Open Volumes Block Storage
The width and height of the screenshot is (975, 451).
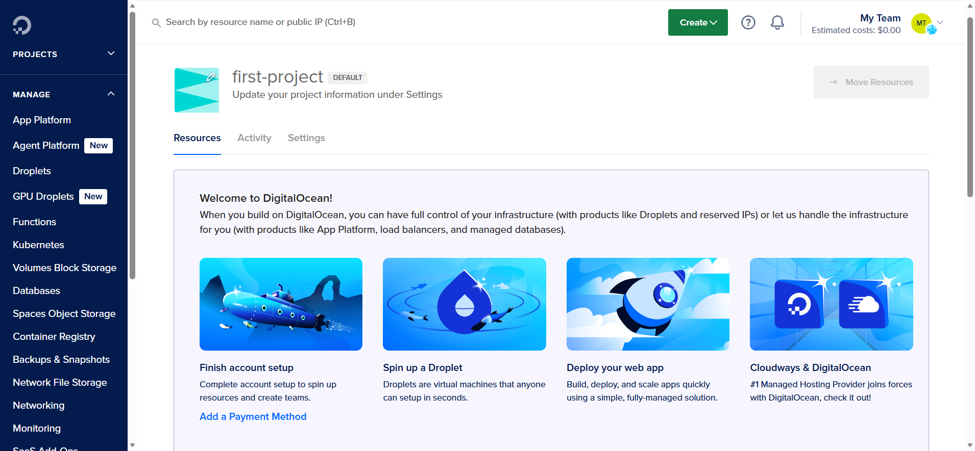(x=64, y=268)
